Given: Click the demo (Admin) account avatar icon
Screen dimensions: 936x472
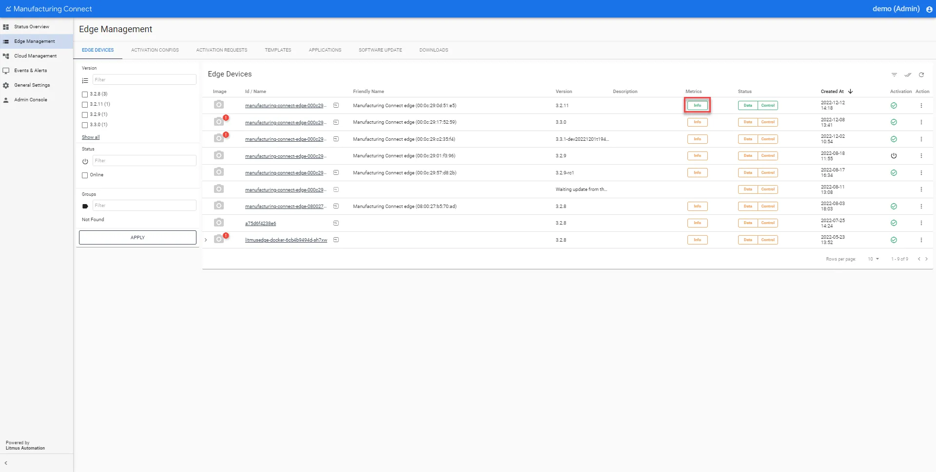Looking at the screenshot, I should click(x=929, y=9).
